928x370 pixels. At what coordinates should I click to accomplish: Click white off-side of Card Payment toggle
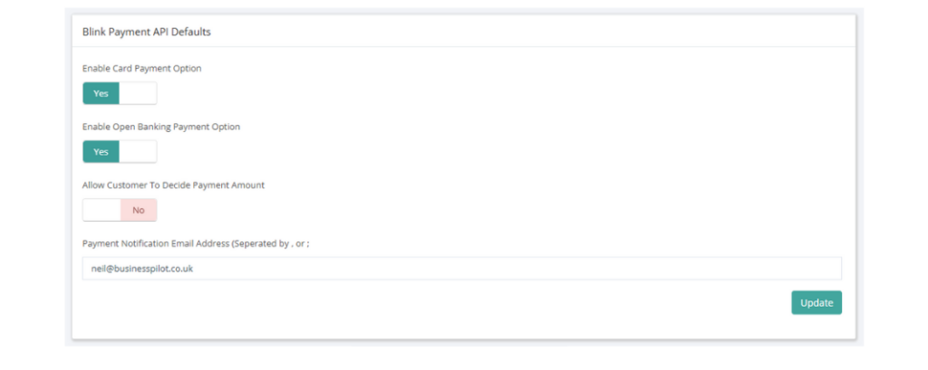click(138, 93)
